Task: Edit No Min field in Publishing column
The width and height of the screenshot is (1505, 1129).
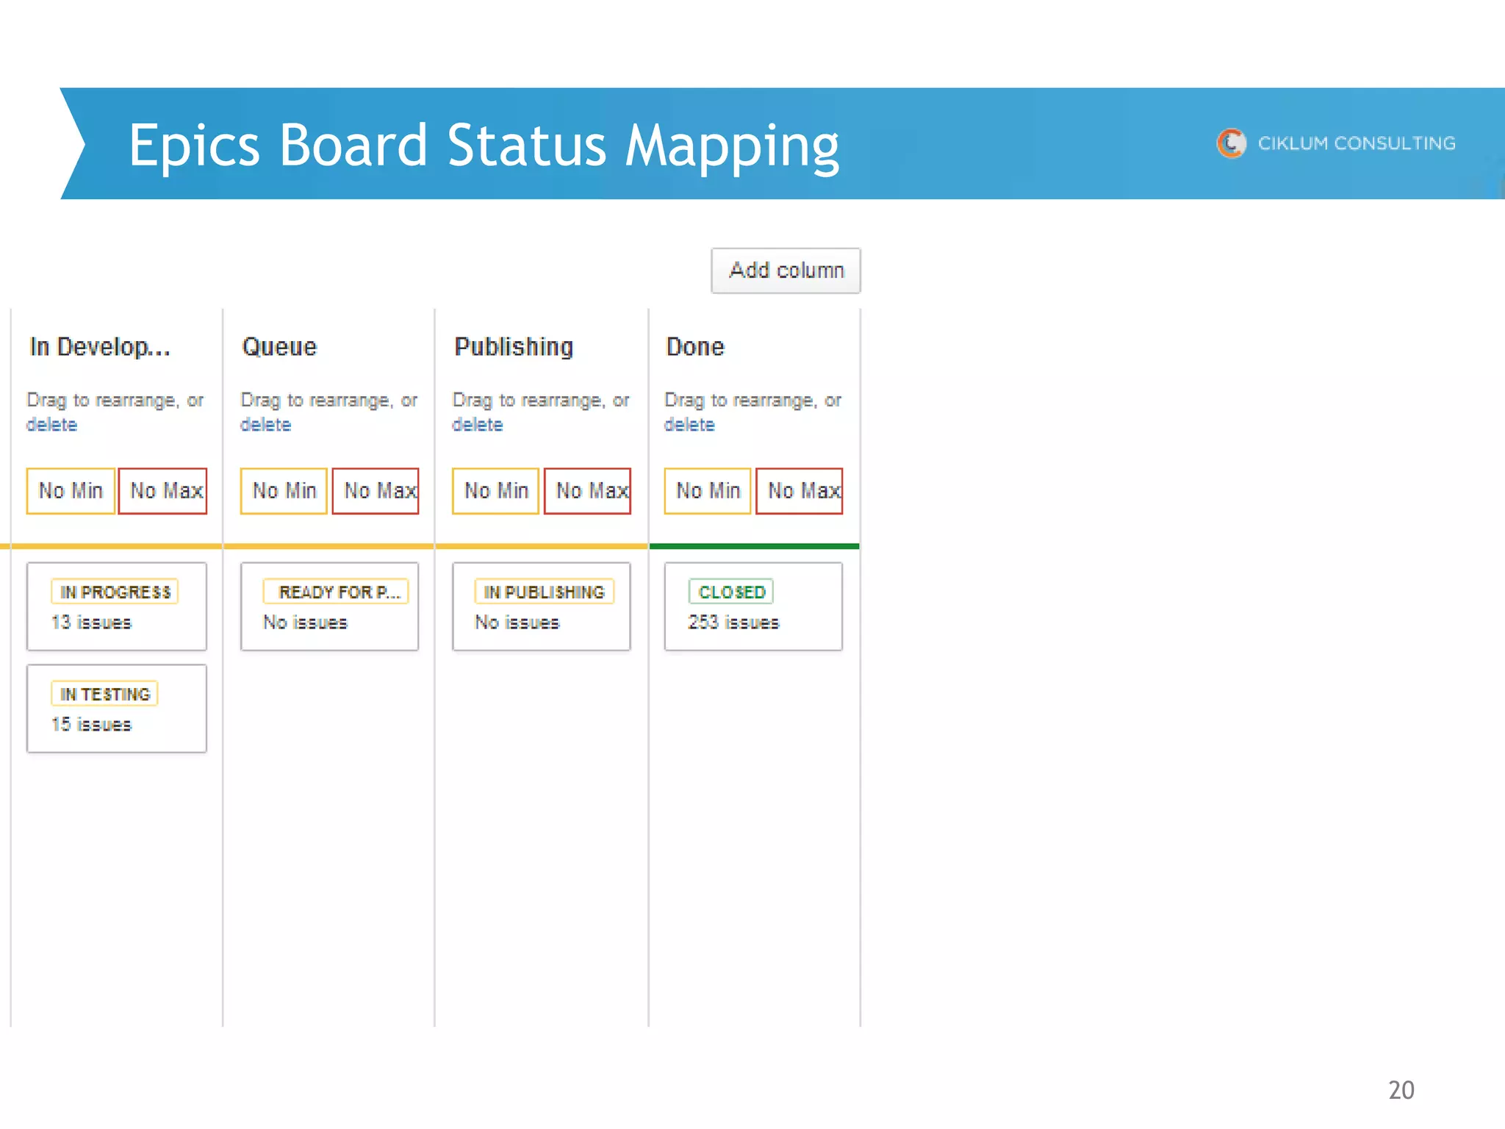Action: pos(496,490)
